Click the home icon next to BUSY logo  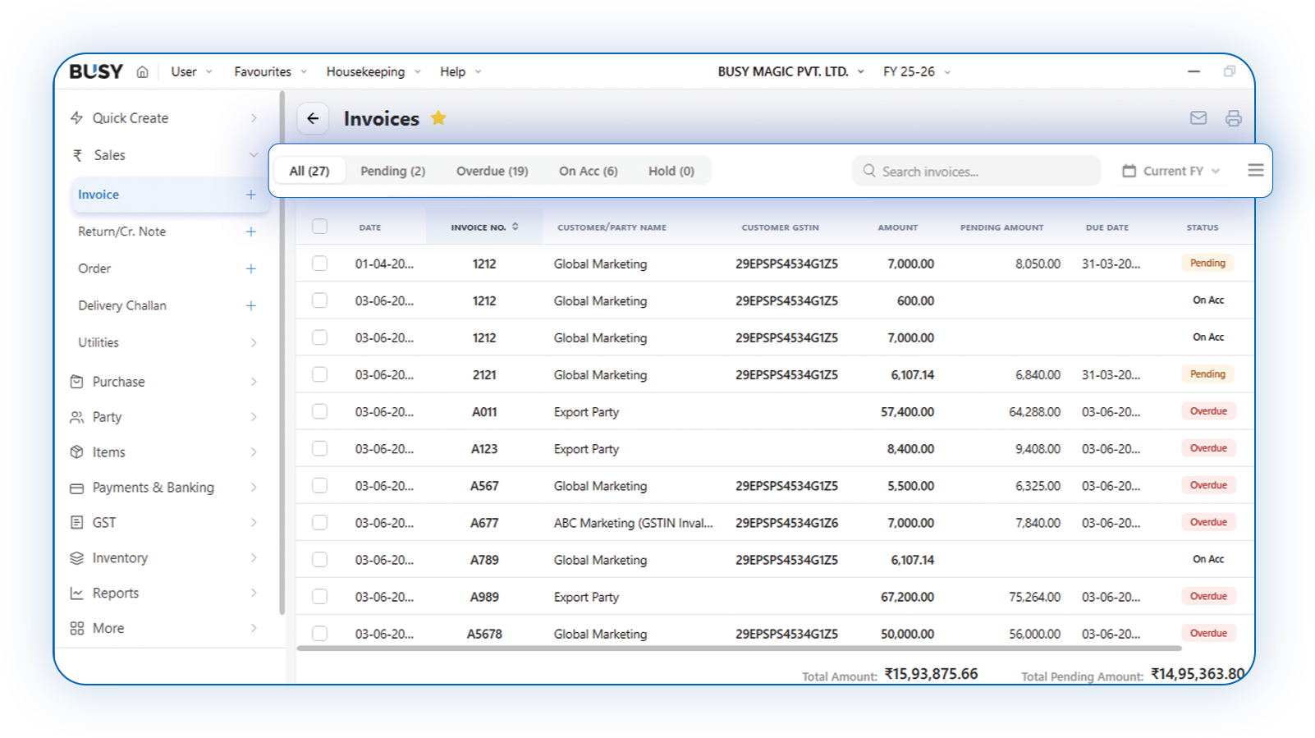point(142,72)
